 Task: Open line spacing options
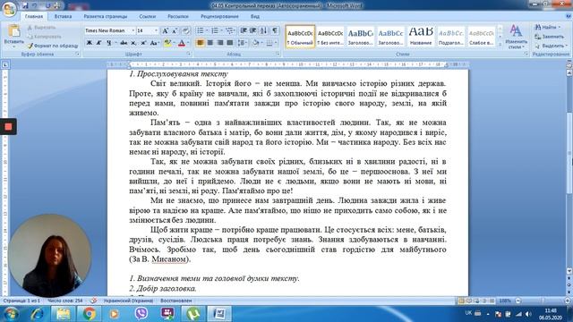[241, 43]
